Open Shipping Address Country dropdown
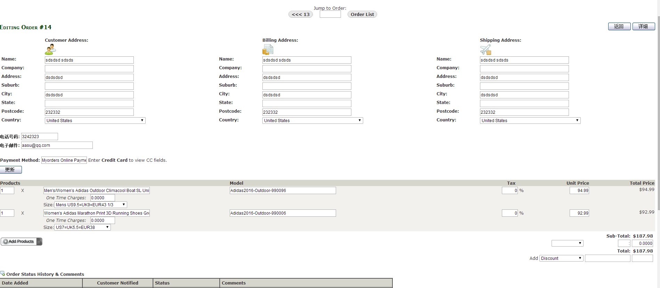Image resolution: width=660 pixels, height=288 pixels. [530, 121]
